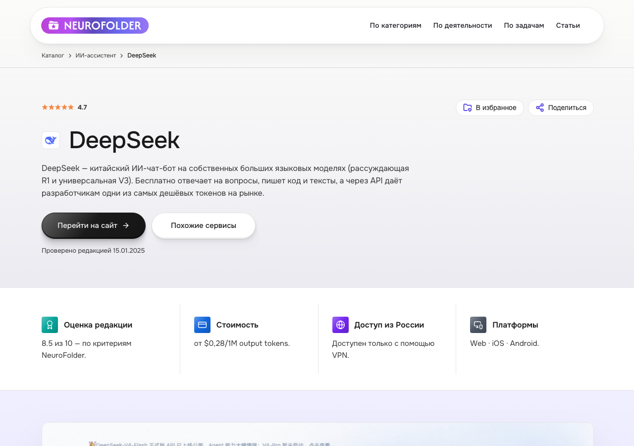Viewport: 634px width, 446px height.
Task: Click Перейти на сайт button
Action: click(x=94, y=225)
